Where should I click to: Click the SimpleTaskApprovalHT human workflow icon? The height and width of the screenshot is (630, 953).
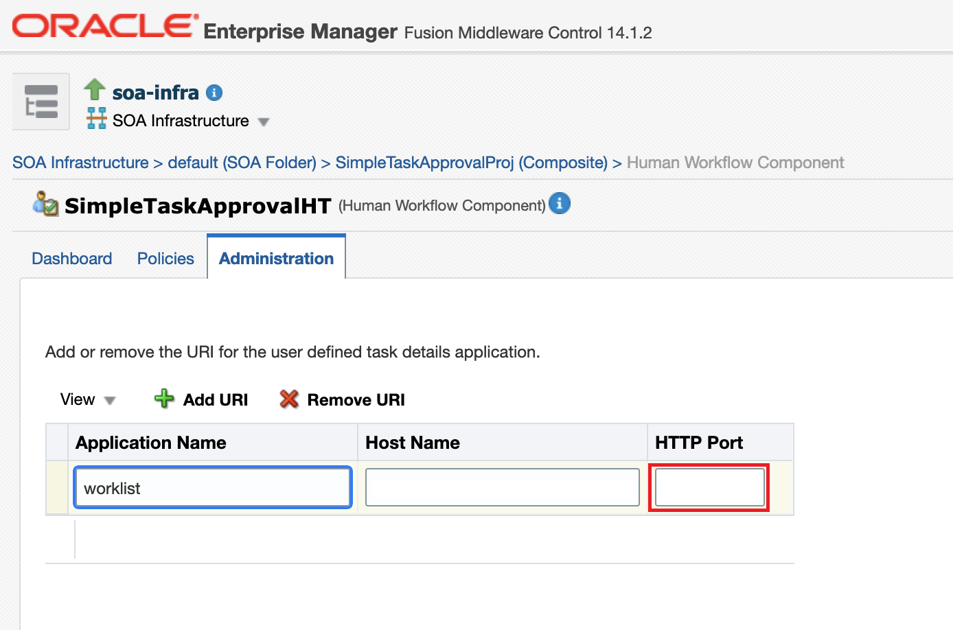pos(46,204)
